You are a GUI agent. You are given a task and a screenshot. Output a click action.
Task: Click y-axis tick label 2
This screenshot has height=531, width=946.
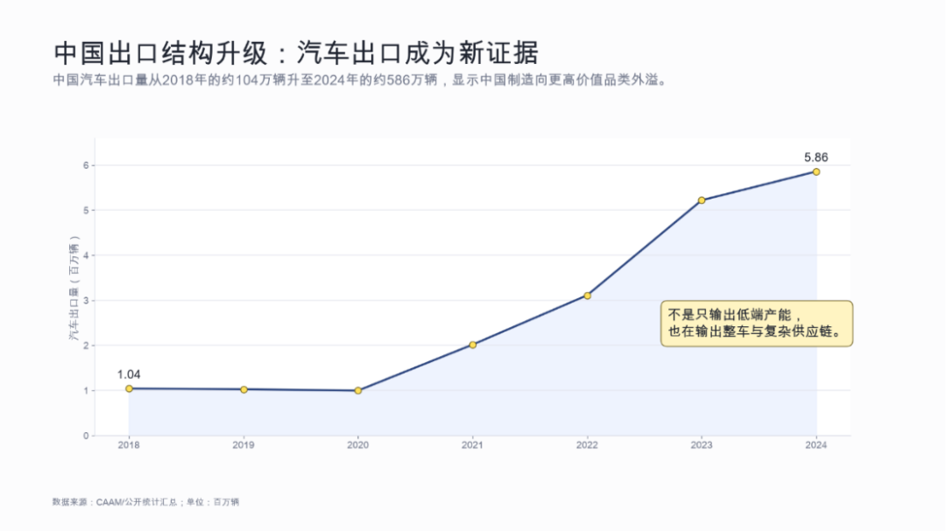(86, 346)
